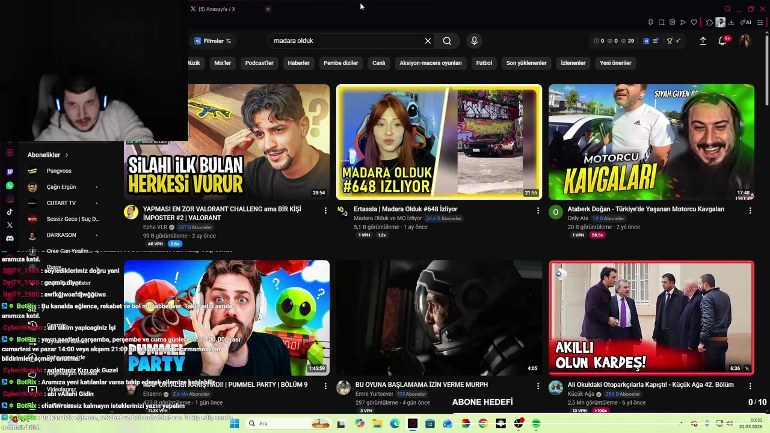This screenshot has height=433, width=770.
Task: Open browser downloads icon
Action: click(x=731, y=22)
